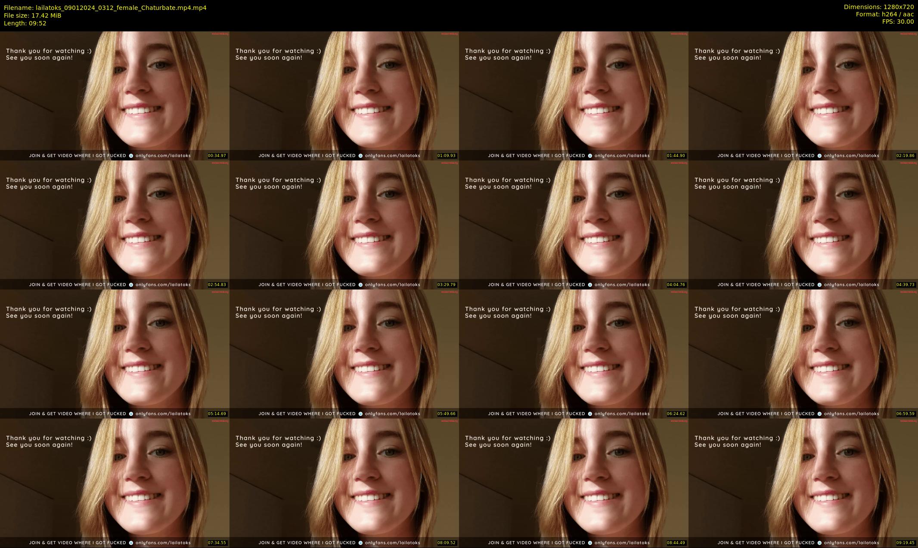918x548 pixels.
Task: Choose the frame thumbnail stamped 04:04.76
Action: (x=574, y=225)
